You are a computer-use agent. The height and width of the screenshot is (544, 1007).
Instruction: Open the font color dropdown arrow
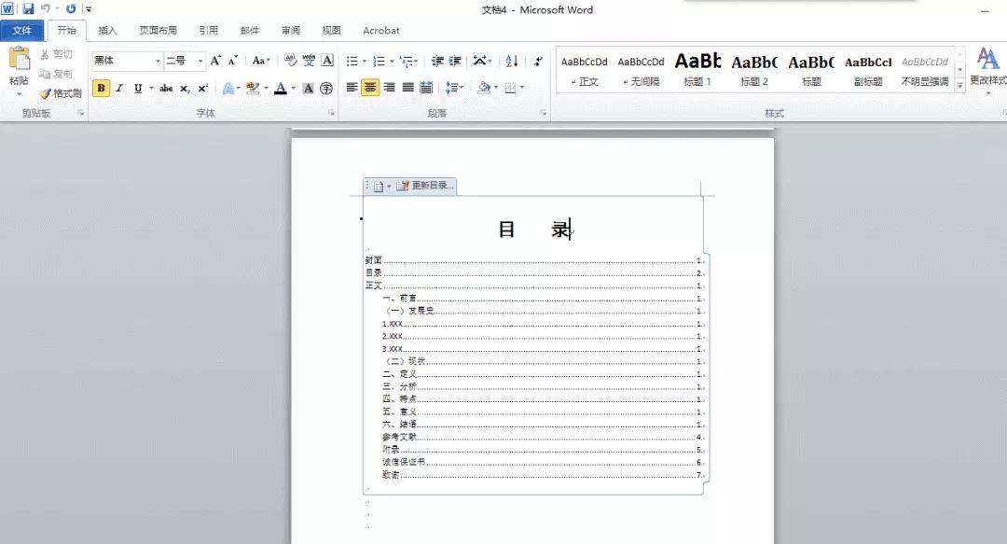[292, 87]
